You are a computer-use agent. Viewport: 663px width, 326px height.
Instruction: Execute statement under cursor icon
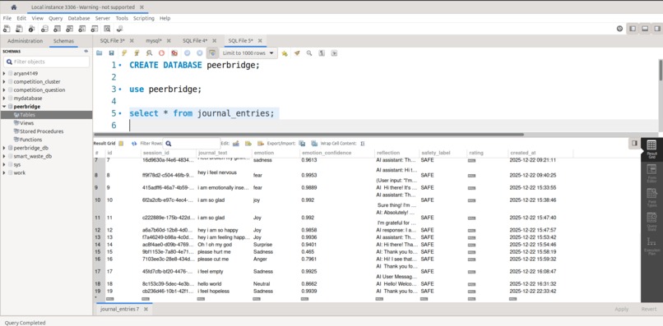[137, 53]
